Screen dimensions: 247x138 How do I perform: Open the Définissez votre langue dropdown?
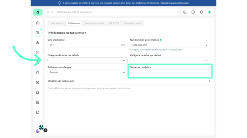click(x=88, y=72)
